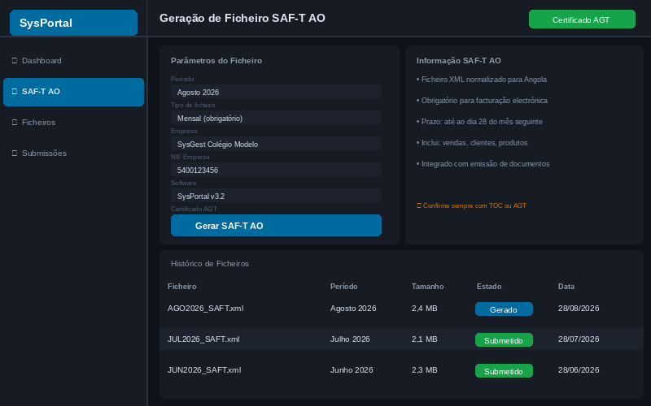Click the Tamanho column header
651x406 pixels.
428,287
